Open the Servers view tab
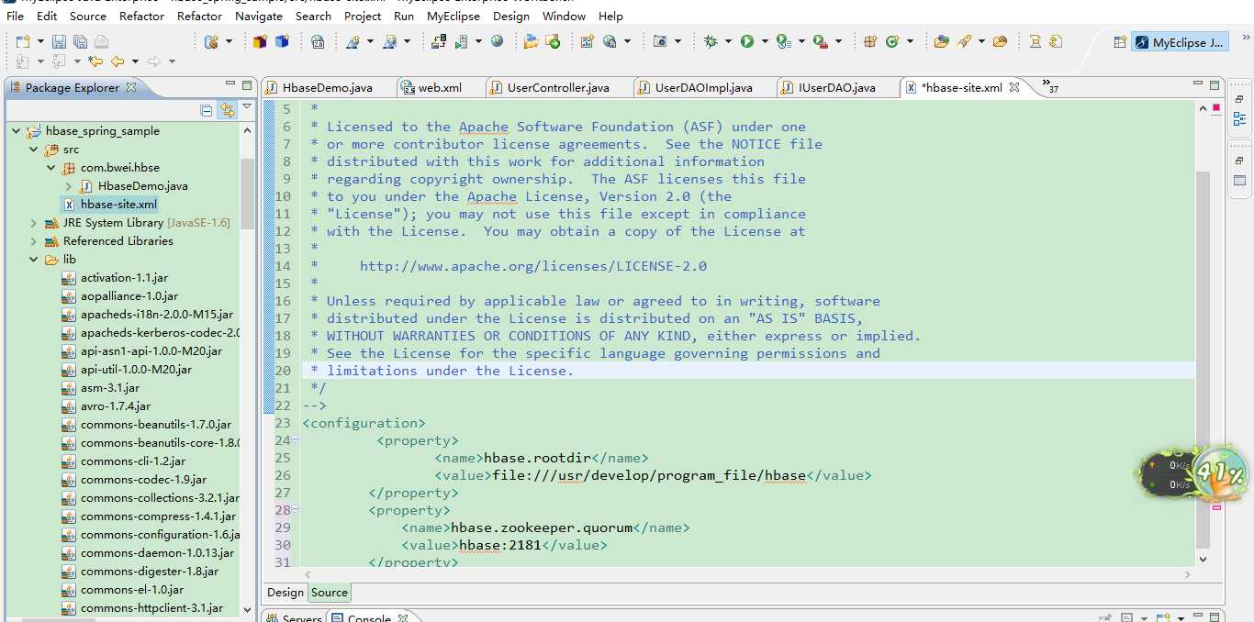Viewport: 1254px width, 622px height. [294, 618]
